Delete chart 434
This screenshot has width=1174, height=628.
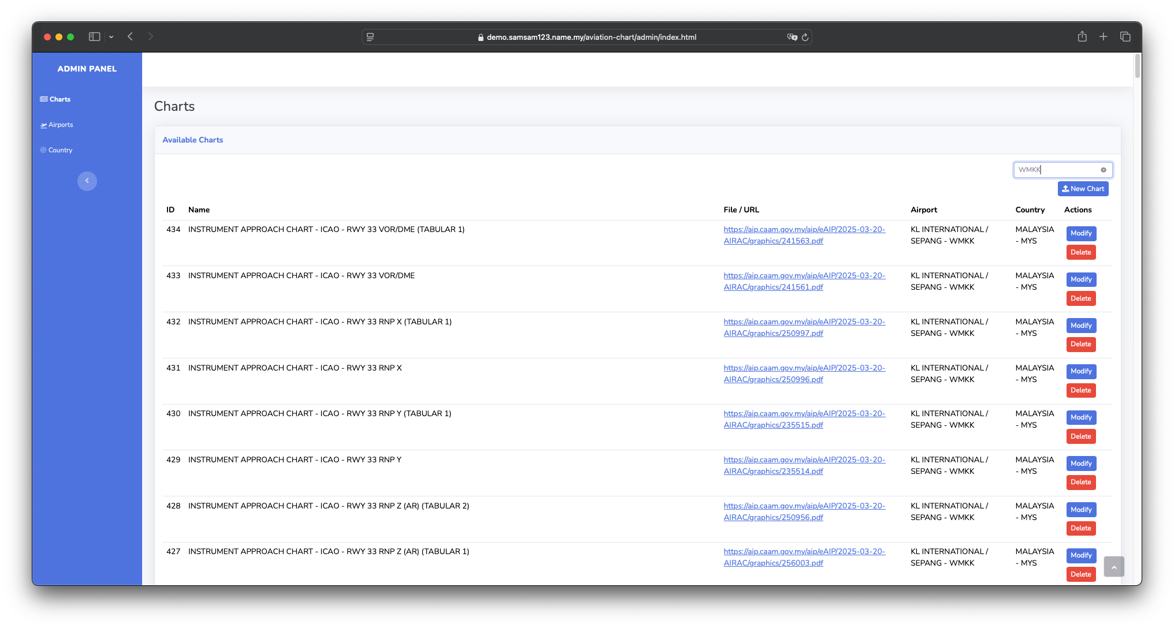click(x=1080, y=252)
